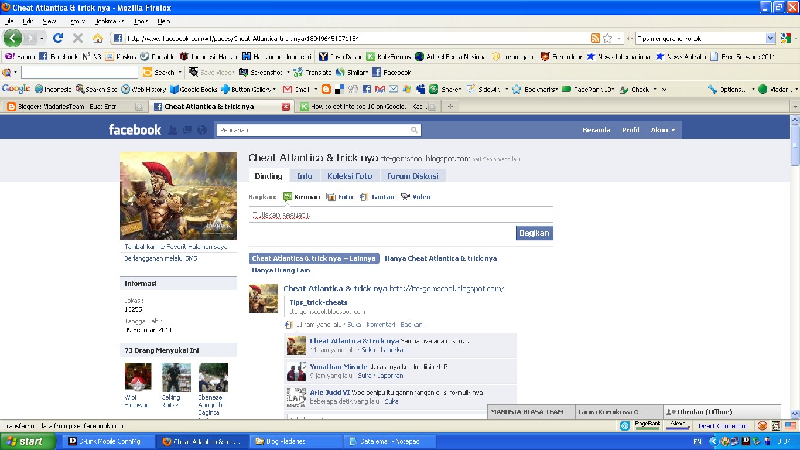The height and width of the screenshot is (450, 800).
Task: Open the Facebook notifications globe icon
Action: (202, 130)
